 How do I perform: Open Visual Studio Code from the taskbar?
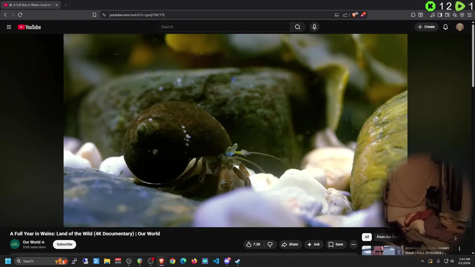tap(216, 261)
